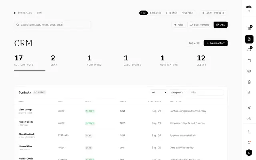Click STREAMER type in ElsaAfterDark row
This screenshot has width=256, height=160.
coord(63,136)
